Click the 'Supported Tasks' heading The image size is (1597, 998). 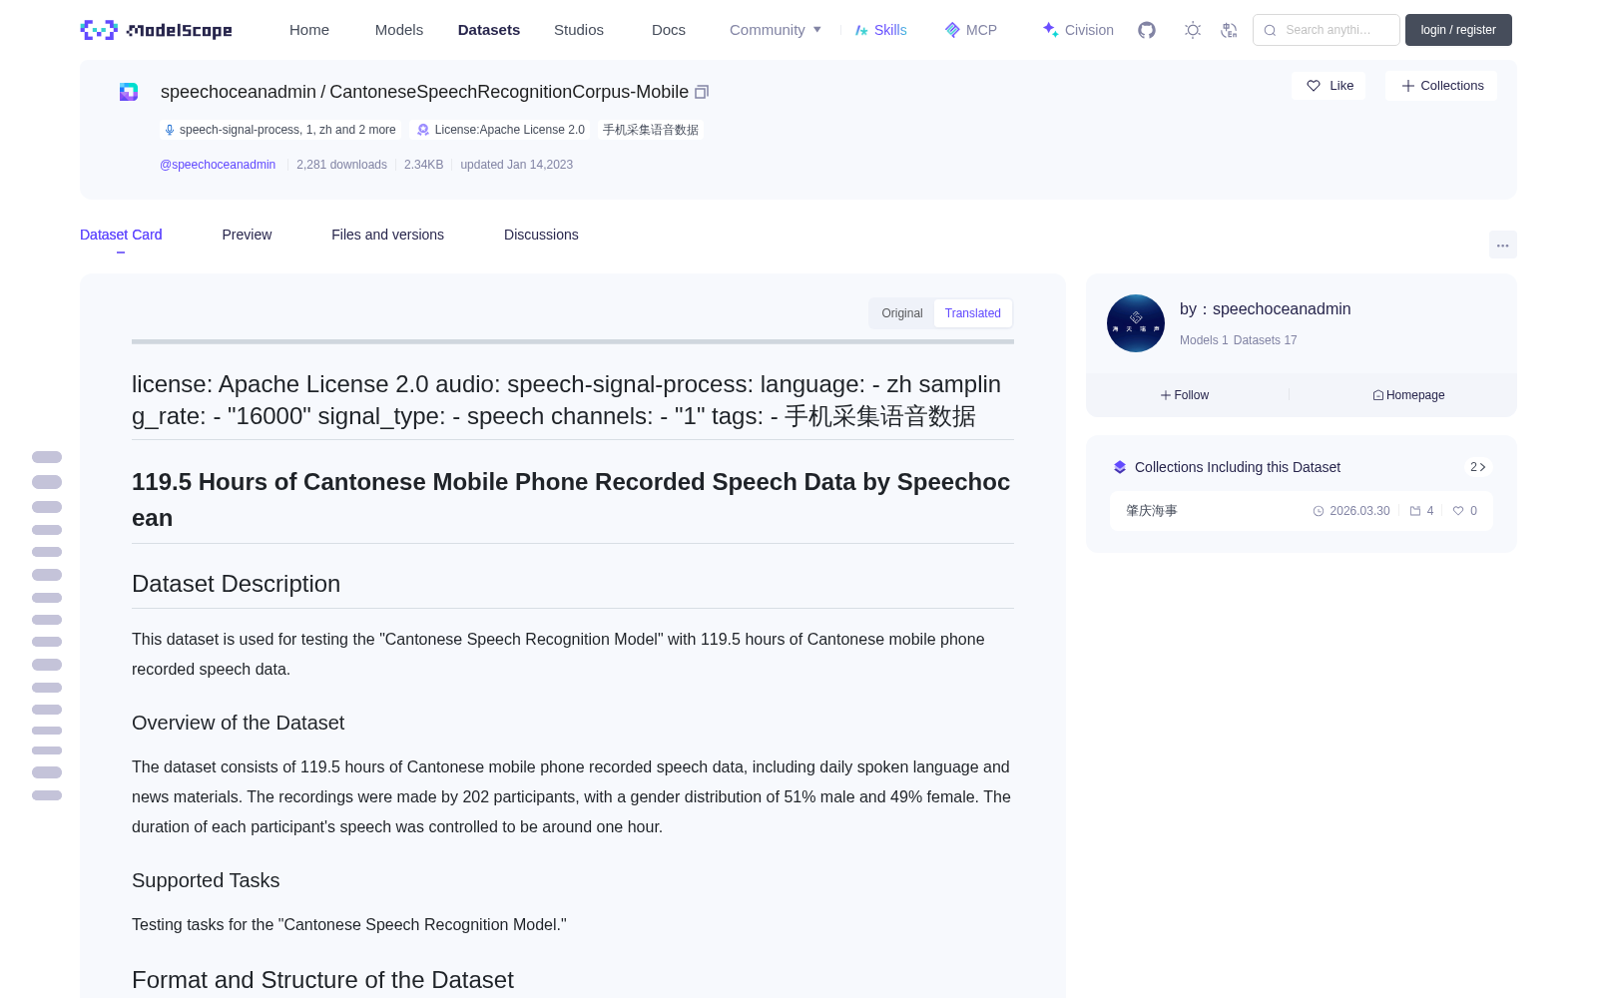(x=206, y=880)
